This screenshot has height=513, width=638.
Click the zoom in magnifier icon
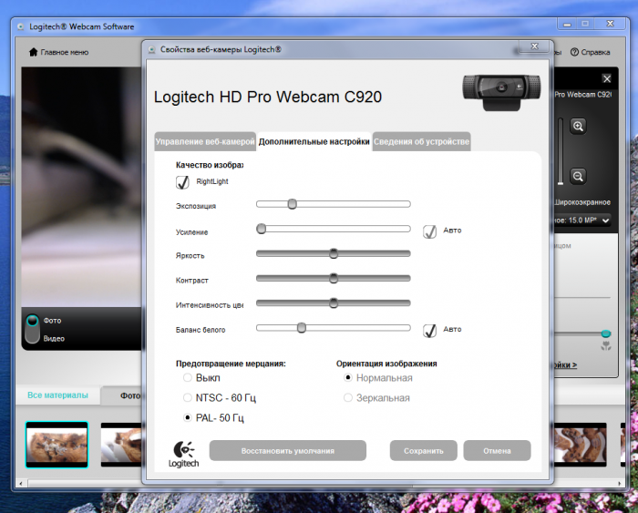click(578, 127)
